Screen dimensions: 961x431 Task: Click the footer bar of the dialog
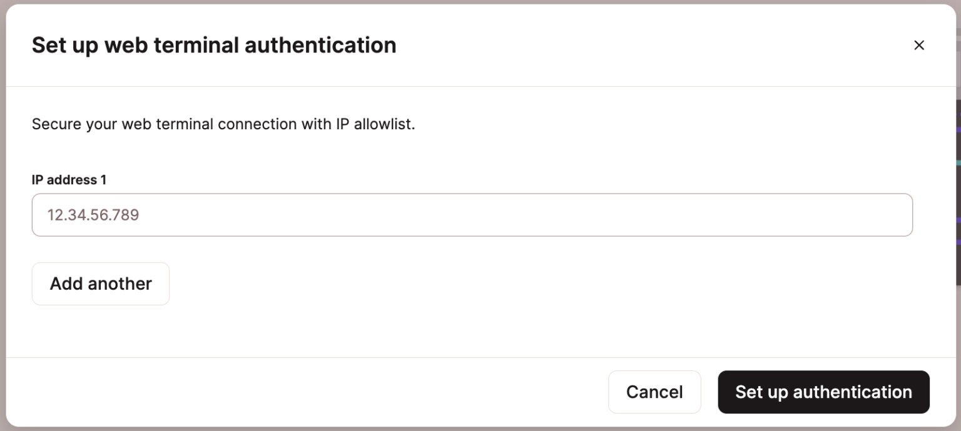click(x=375, y=392)
